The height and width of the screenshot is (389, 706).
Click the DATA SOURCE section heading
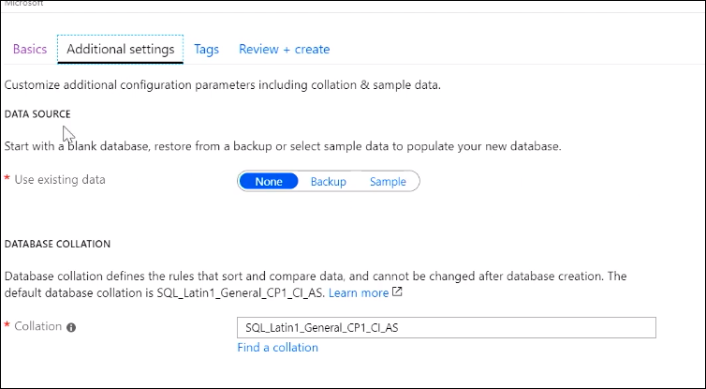(x=37, y=113)
